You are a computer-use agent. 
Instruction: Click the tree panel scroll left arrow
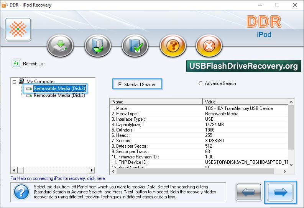(14, 170)
